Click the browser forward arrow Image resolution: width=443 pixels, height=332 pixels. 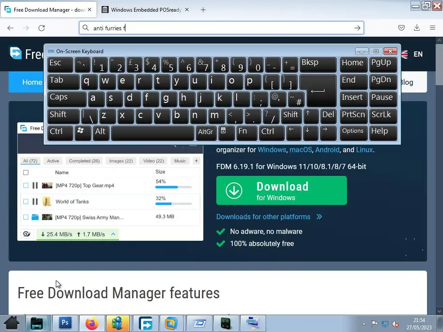[26, 28]
